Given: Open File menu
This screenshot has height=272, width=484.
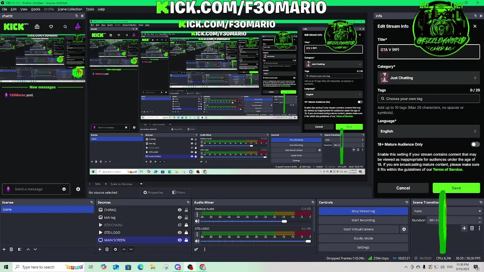Looking at the screenshot, I should [x=5, y=9].
